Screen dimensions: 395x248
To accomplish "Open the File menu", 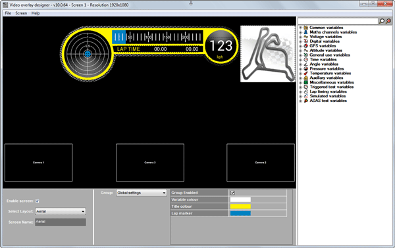I will point(8,13).
